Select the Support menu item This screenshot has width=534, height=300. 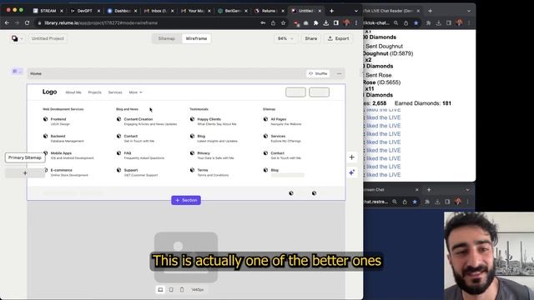(x=138, y=172)
